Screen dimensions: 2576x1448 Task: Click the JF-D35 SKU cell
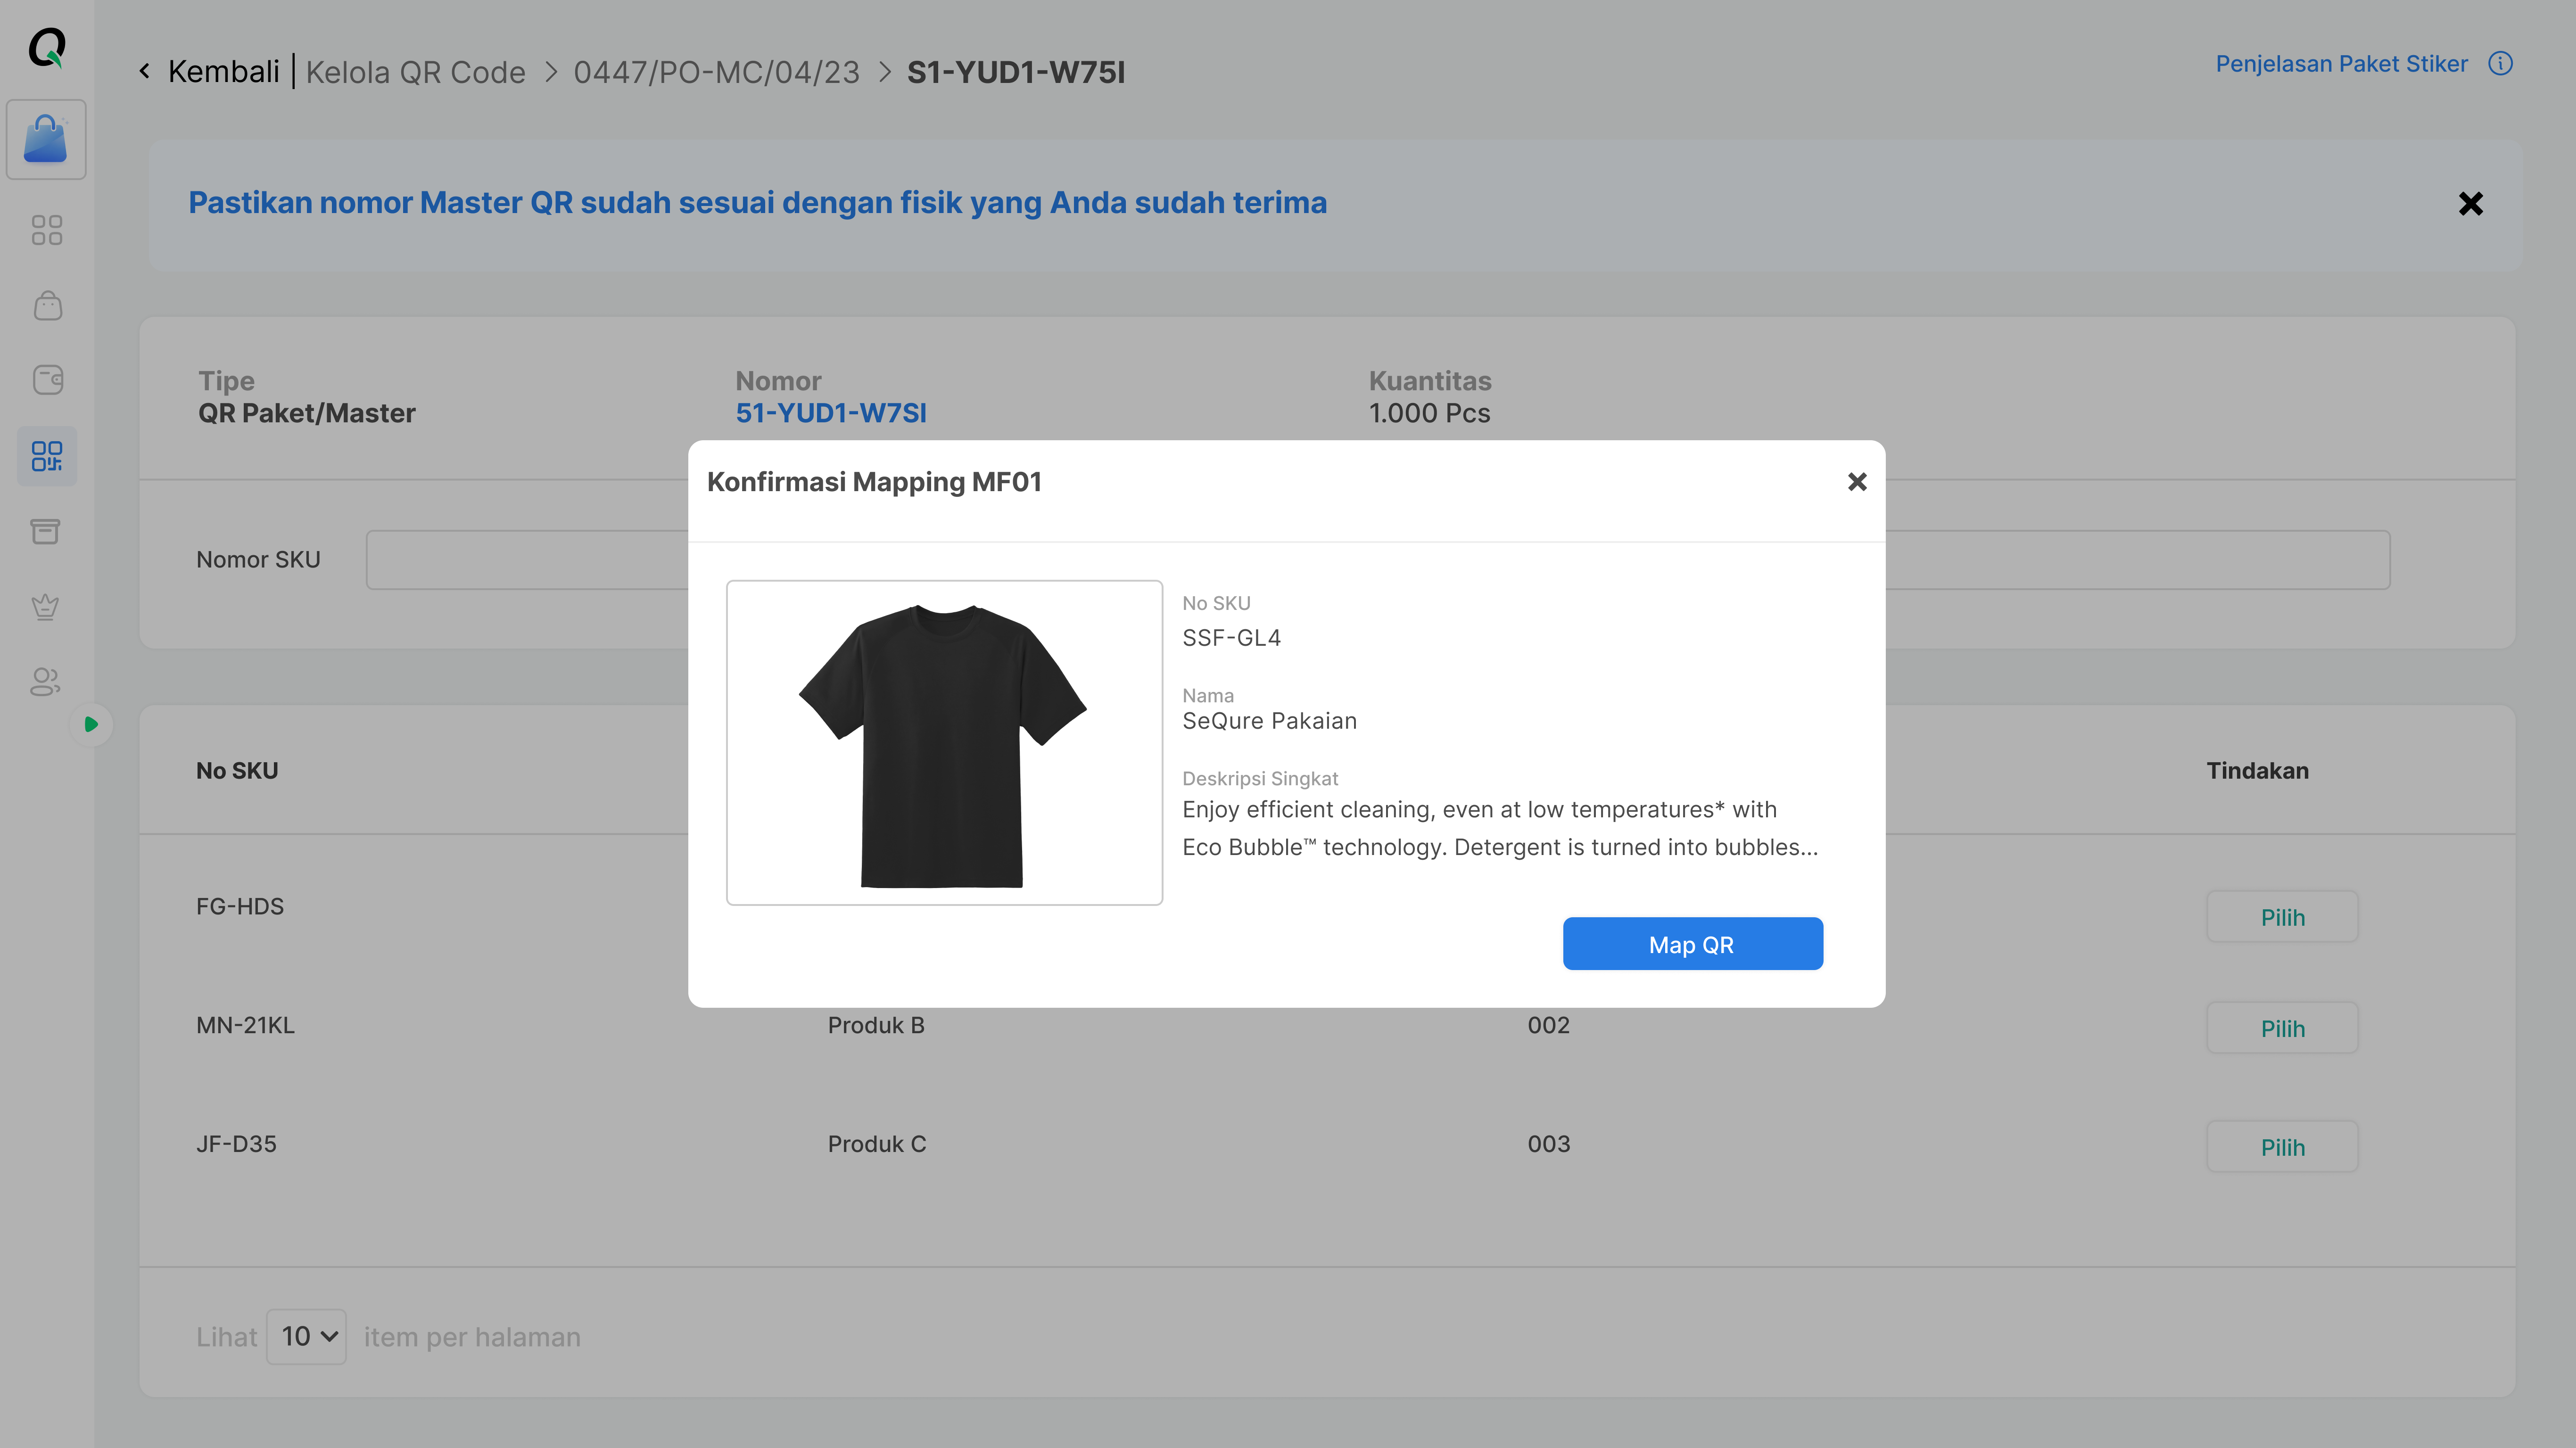(236, 1144)
